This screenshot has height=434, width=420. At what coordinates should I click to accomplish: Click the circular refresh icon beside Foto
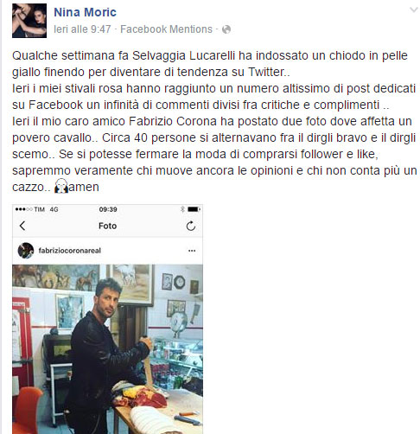[191, 227]
